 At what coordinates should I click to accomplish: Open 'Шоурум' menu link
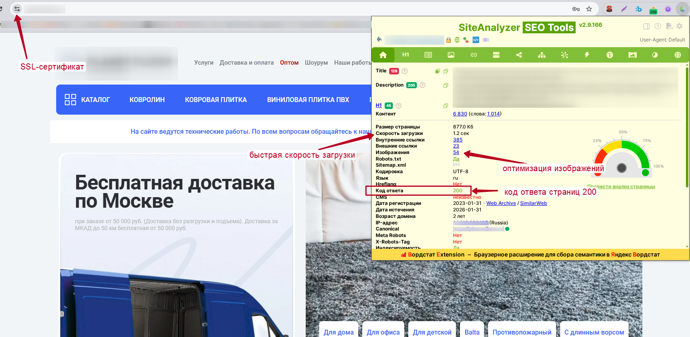pos(316,63)
